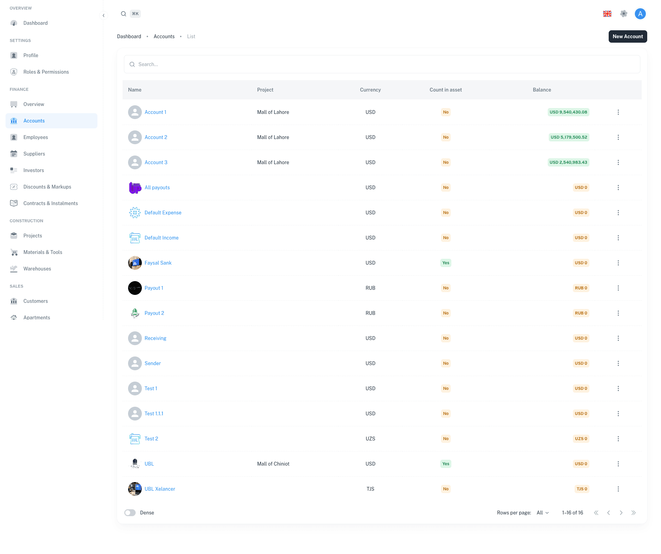
Task: Open three-dot menu for Test 2
Action: 618,439
